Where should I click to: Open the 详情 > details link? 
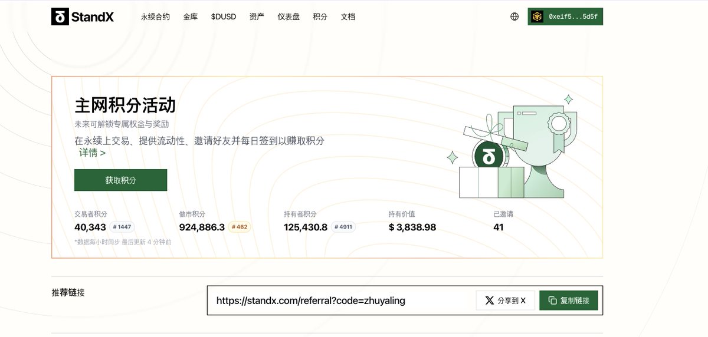click(x=93, y=153)
